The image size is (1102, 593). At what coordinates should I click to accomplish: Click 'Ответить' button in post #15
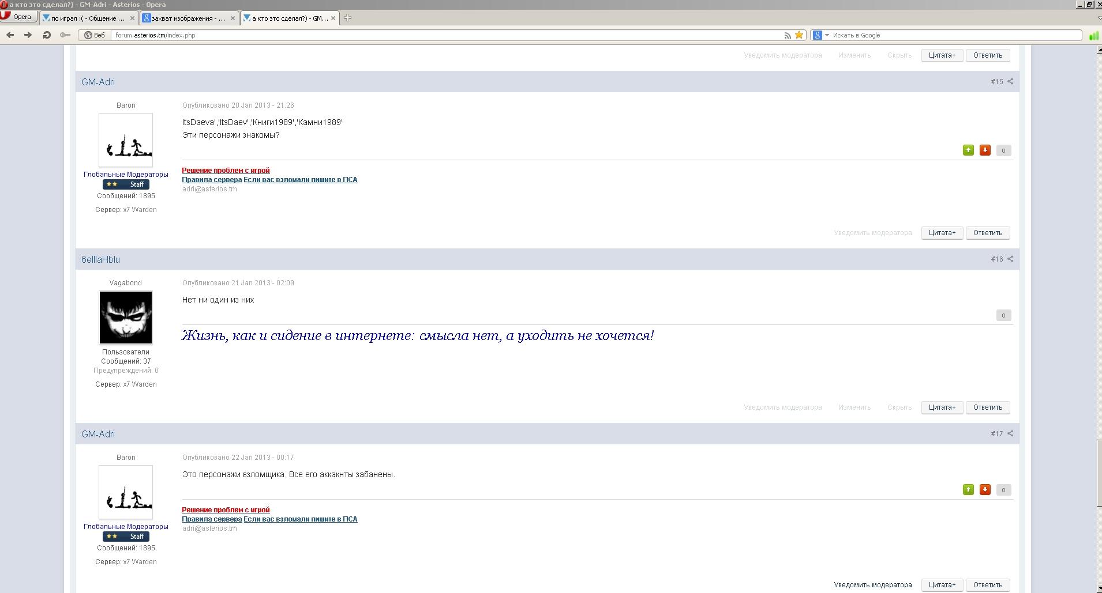[988, 233]
